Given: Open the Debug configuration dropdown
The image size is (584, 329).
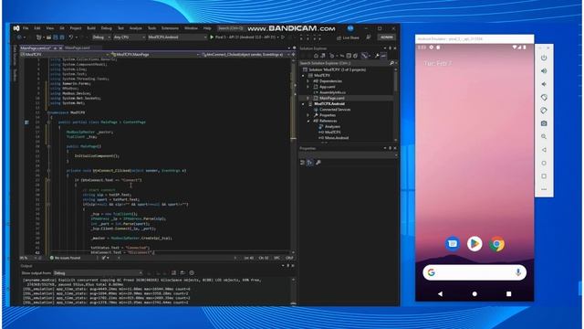Looking at the screenshot, I should (101, 37).
